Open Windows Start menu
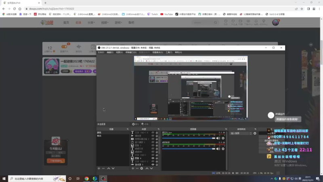The height and width of the screenshot is (182, 323). point(4,179)
